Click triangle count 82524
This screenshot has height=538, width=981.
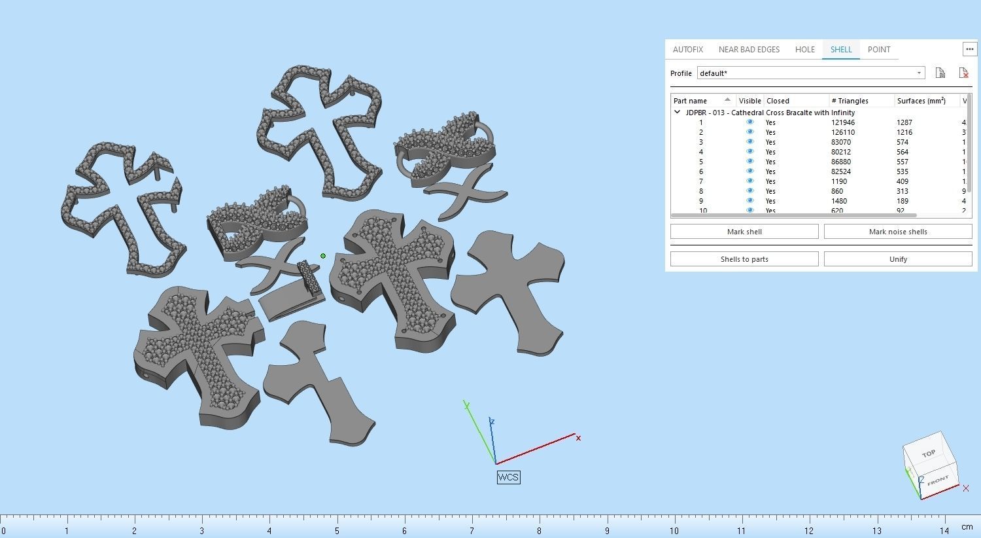(841, 171)
